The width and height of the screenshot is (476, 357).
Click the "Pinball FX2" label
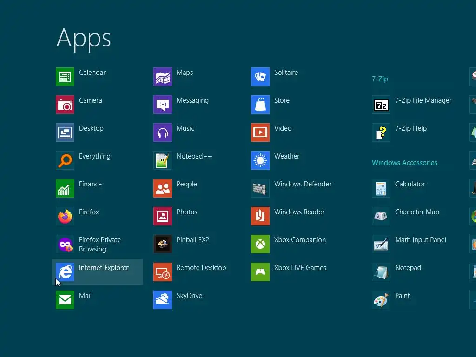(x=193, y=240)
